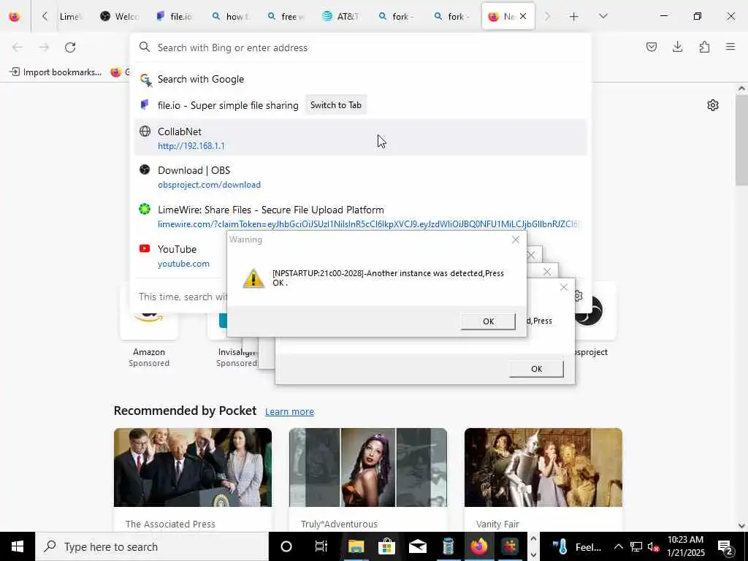Switch to the 'how t' search tab

coord(230,17)
